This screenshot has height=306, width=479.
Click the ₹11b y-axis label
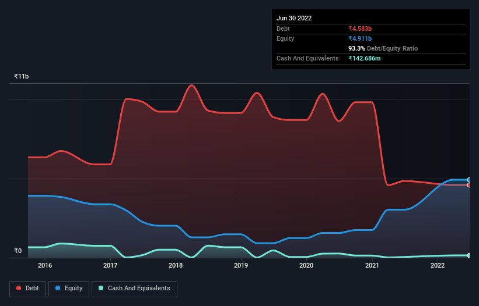[22, 76]
